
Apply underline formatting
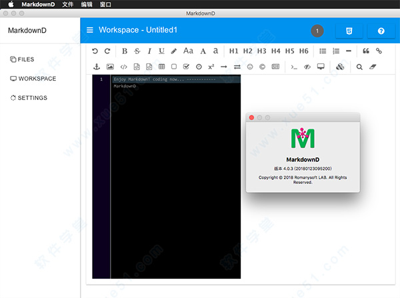161,51
